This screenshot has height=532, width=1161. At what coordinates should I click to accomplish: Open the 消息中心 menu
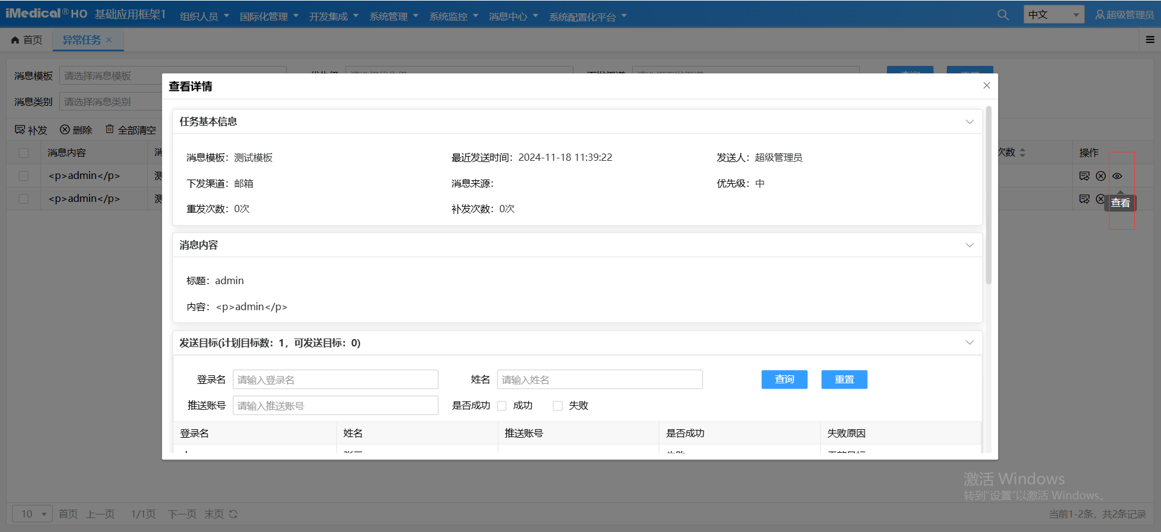point(514,16)
